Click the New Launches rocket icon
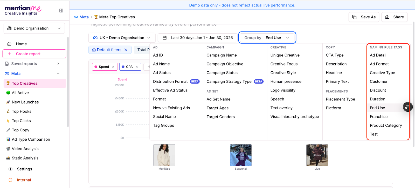Image resolution: width=415 pixels, height=188 pixels. 8,102
